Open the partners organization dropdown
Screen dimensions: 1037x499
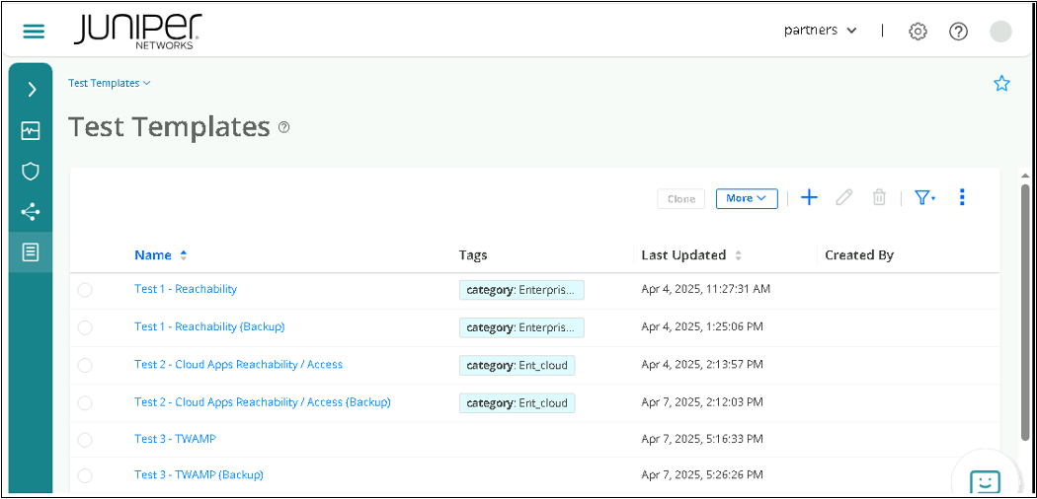(820, 31)
